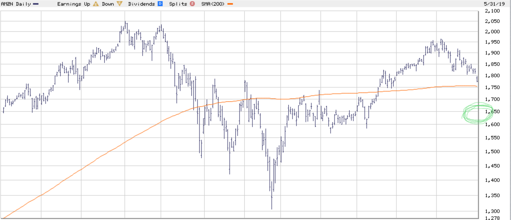Click the 1,900 price axis label
511x220 pixels.
point(492,53)
